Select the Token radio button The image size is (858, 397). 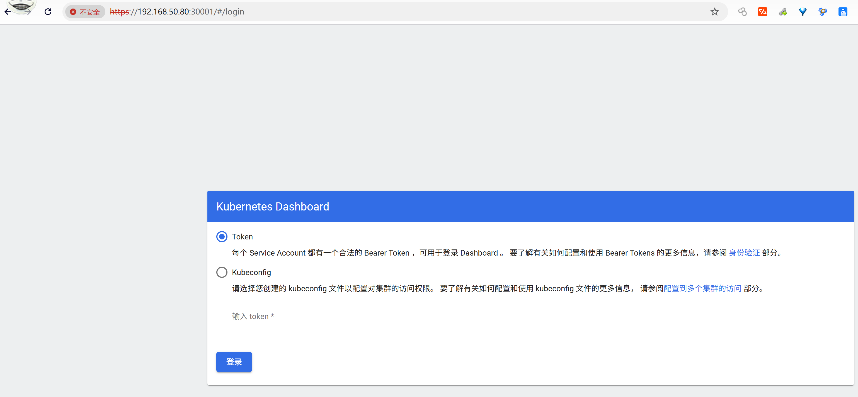[222, 237]
